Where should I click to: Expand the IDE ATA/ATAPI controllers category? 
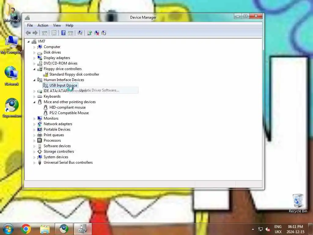[34, 91]
